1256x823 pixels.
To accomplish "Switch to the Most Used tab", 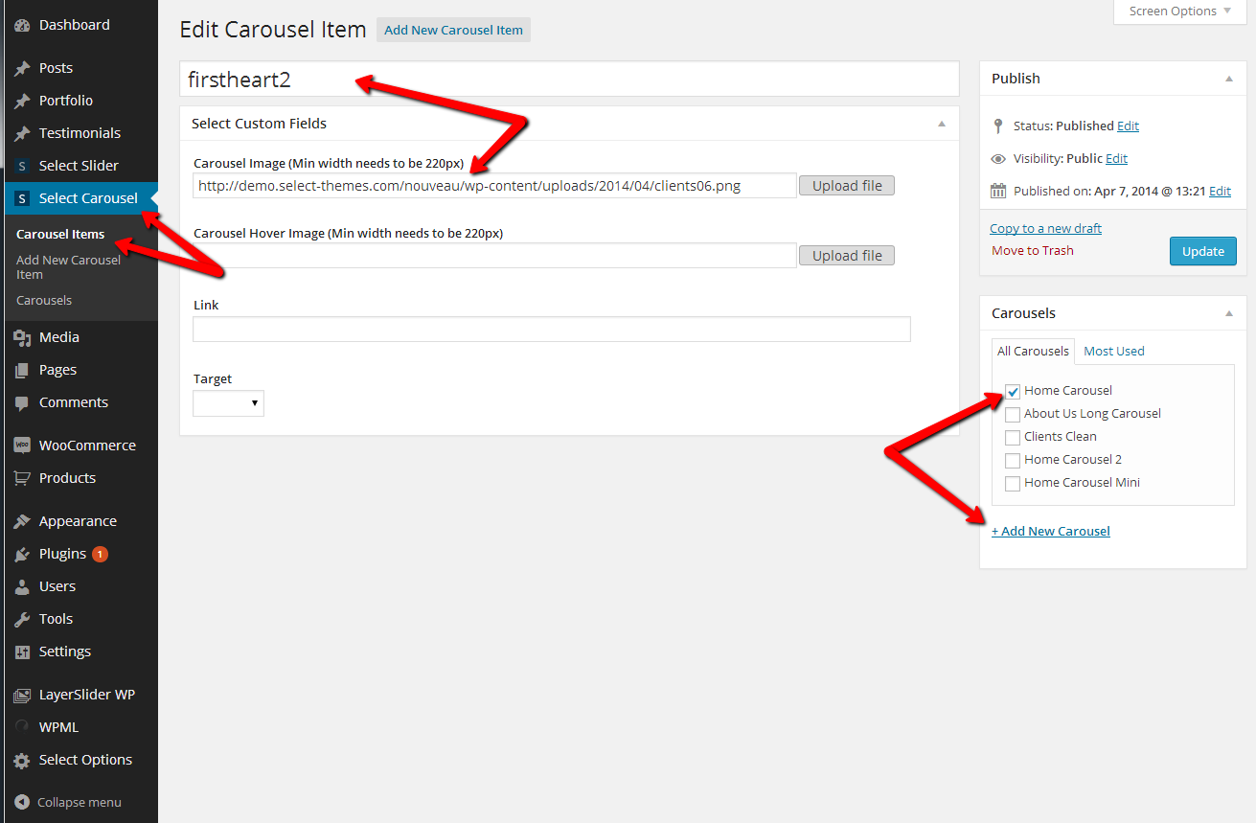I will pyautogui.click(x=1113, y=351).
